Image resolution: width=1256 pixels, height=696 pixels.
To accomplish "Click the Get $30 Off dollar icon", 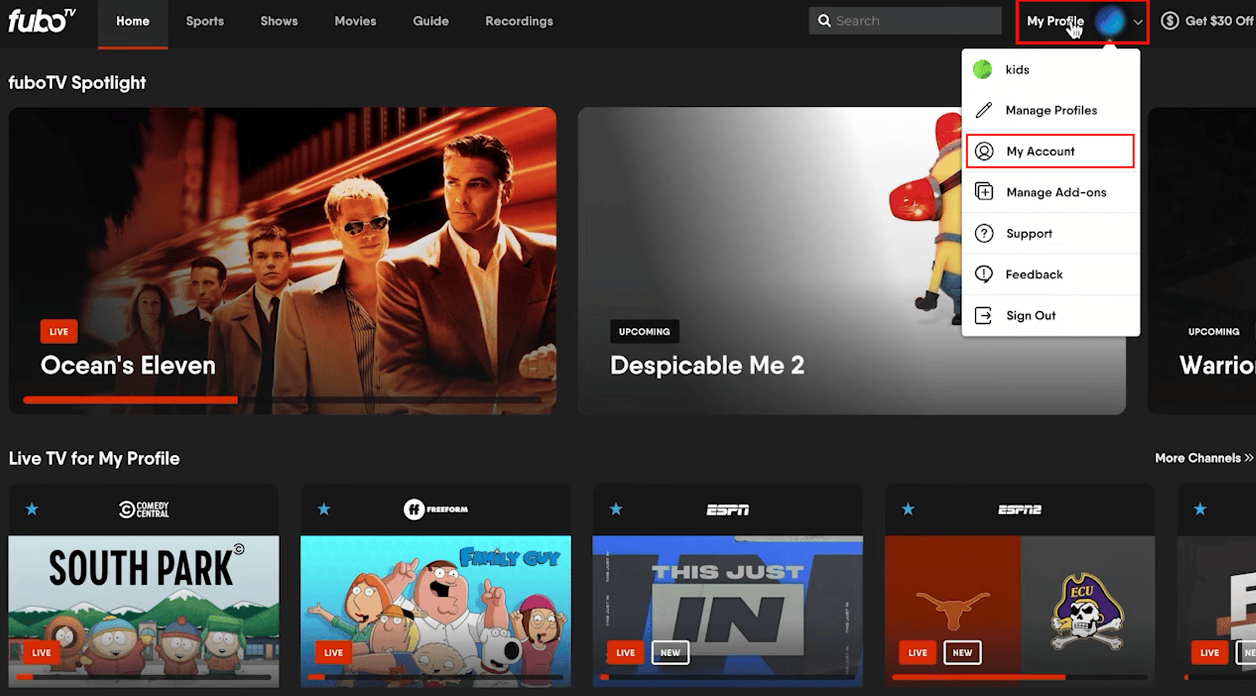I will pyautogui.click(x=1170, y=20).
